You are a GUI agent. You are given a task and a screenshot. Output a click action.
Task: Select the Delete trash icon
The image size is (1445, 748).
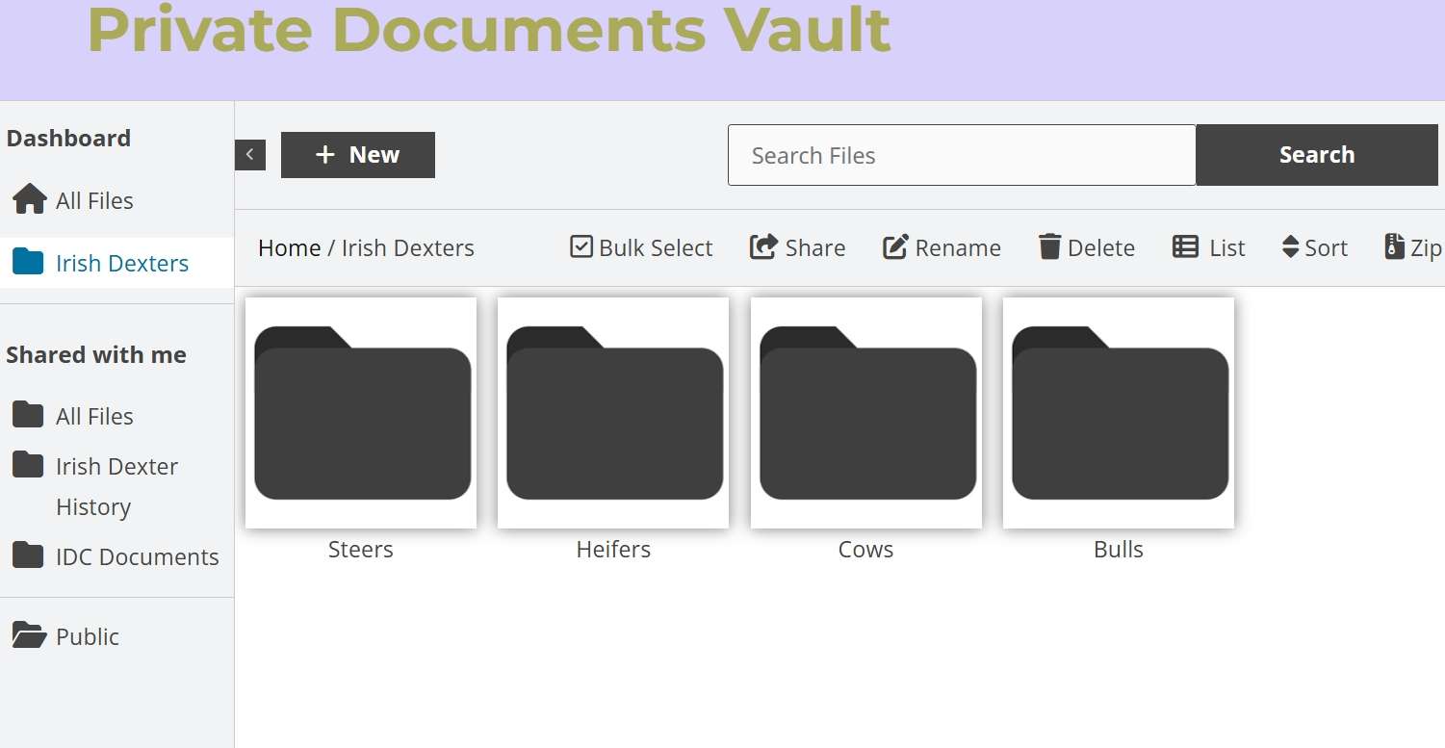[1048, 246]
